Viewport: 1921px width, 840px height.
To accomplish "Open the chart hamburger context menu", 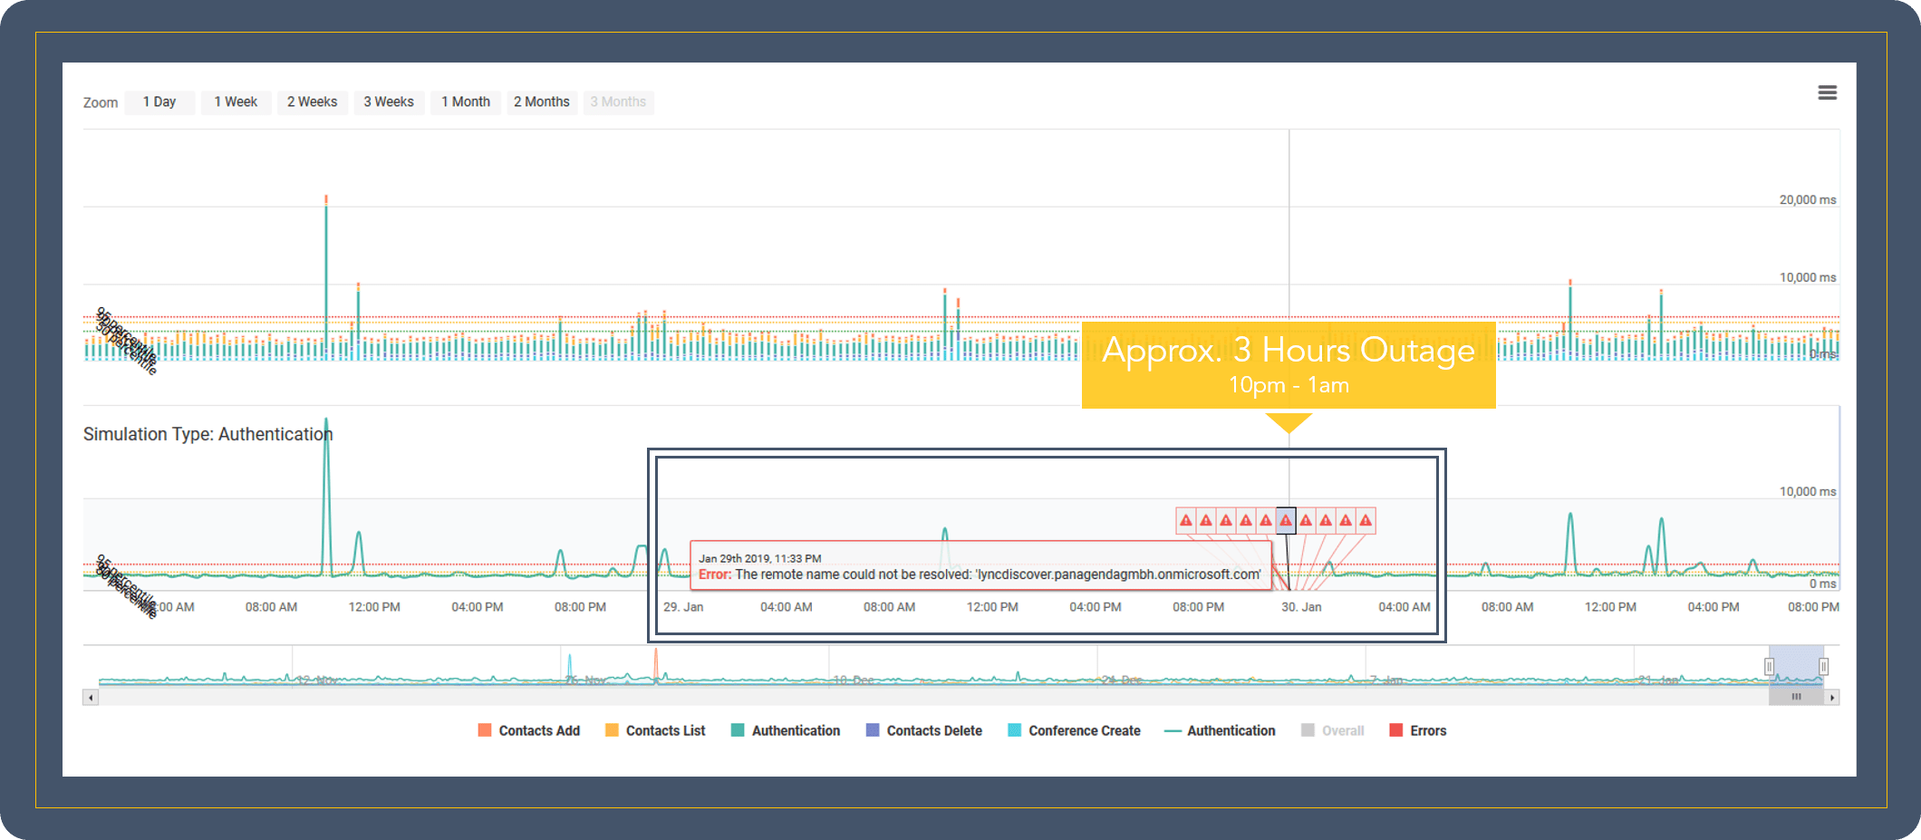I will [1827, 92].
